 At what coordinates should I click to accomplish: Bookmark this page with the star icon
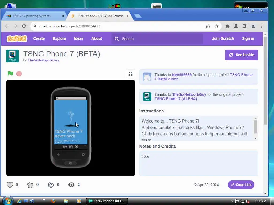pos(217,26)
